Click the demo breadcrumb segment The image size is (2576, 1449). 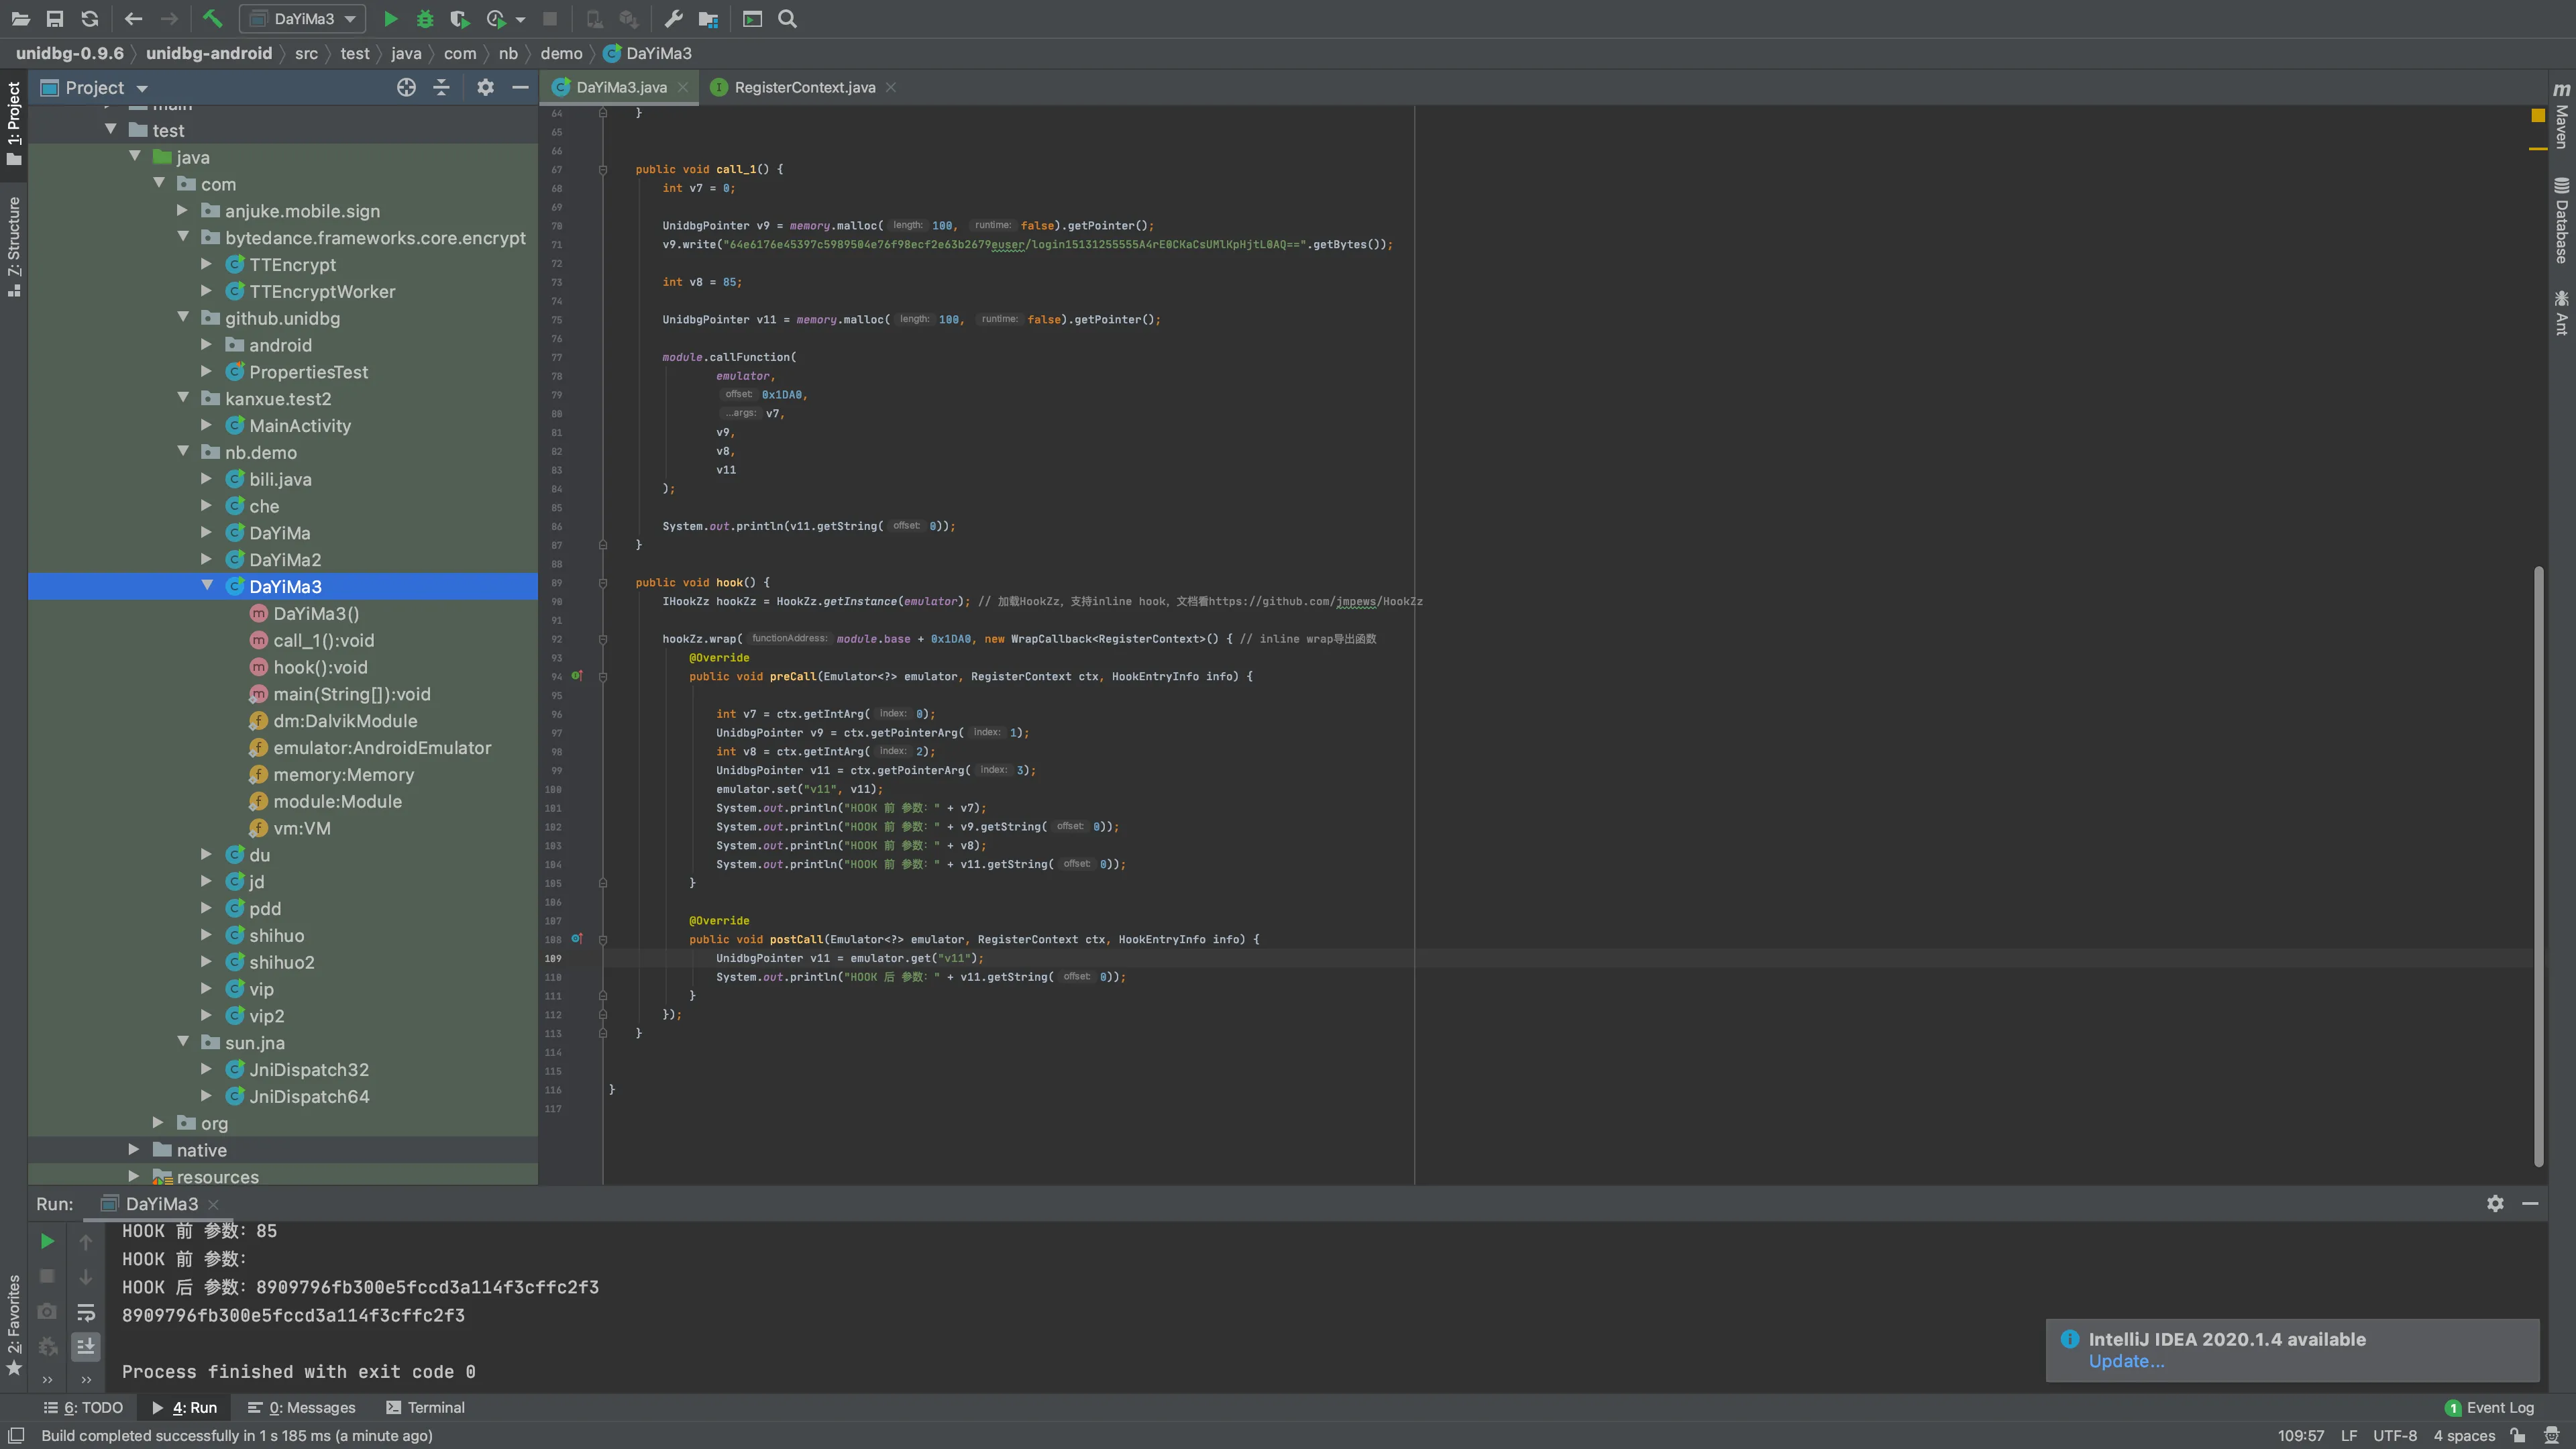561,53
